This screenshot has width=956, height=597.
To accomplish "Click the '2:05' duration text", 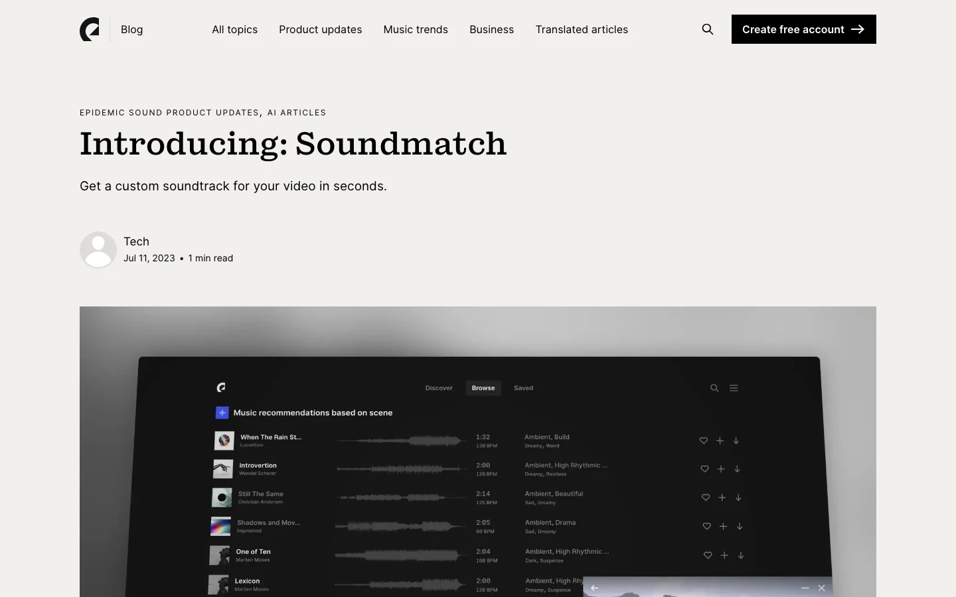I will 483,522.
